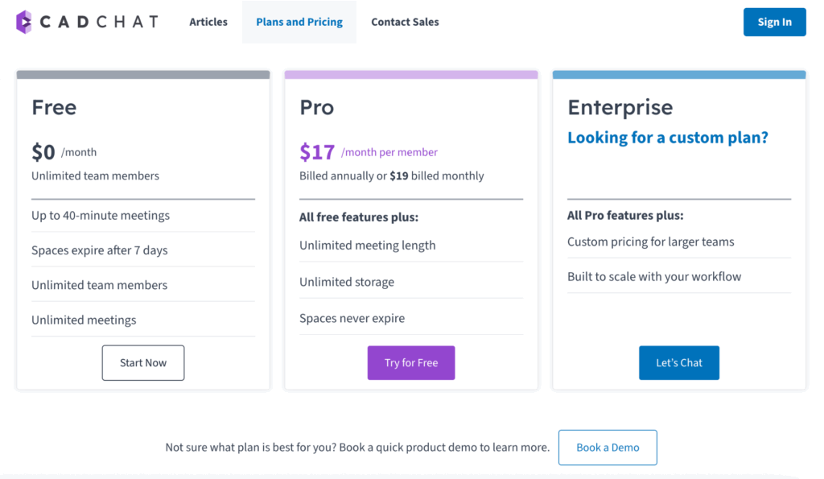824x479 pixels.
Task: Click the CADCHAT purple logo icon
Action: coord(23,22)
